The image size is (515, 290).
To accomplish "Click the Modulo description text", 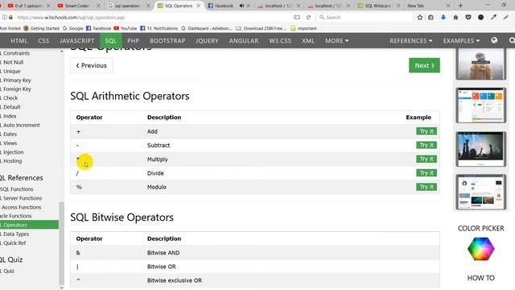I will pos(157,187).
